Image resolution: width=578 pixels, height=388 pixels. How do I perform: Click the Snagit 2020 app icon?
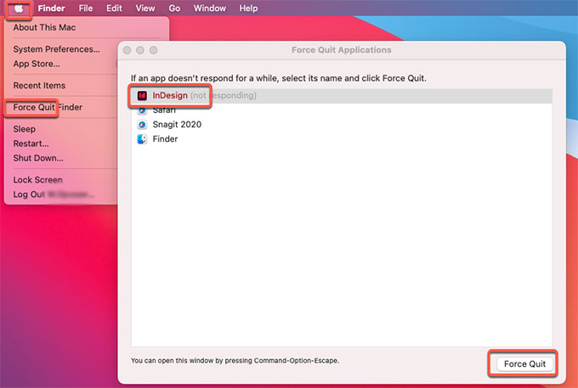pyautogui.click(x=142, y=125)
